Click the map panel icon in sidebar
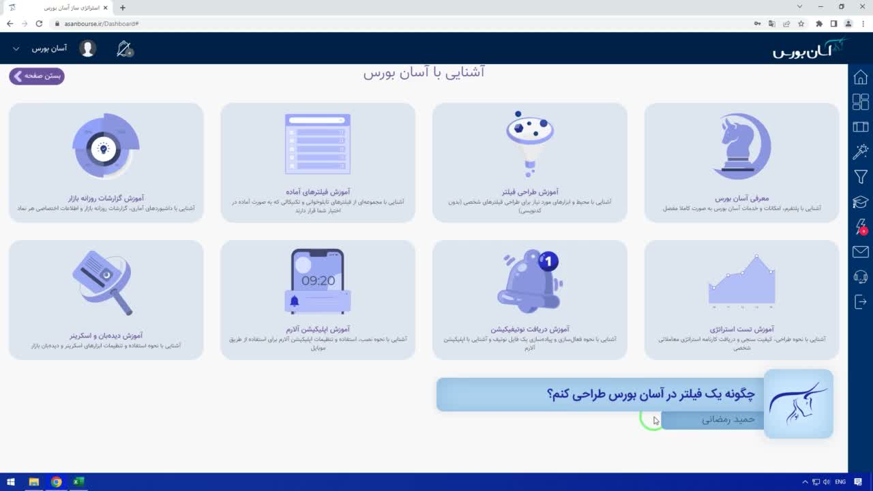The image size is (873, 491). click(860, 127)
